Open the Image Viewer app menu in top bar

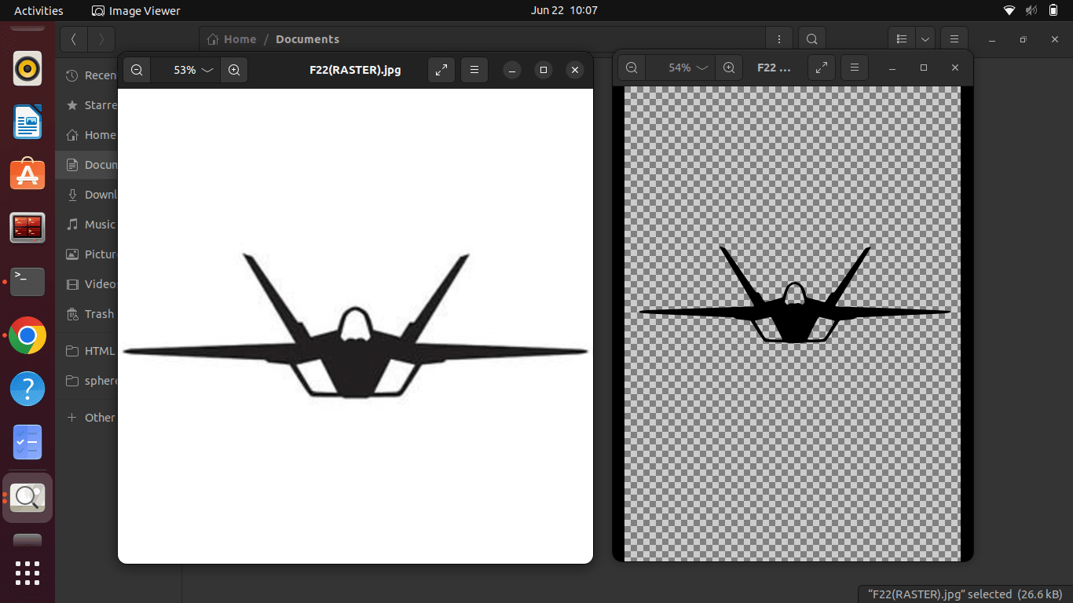click(136, 11)
